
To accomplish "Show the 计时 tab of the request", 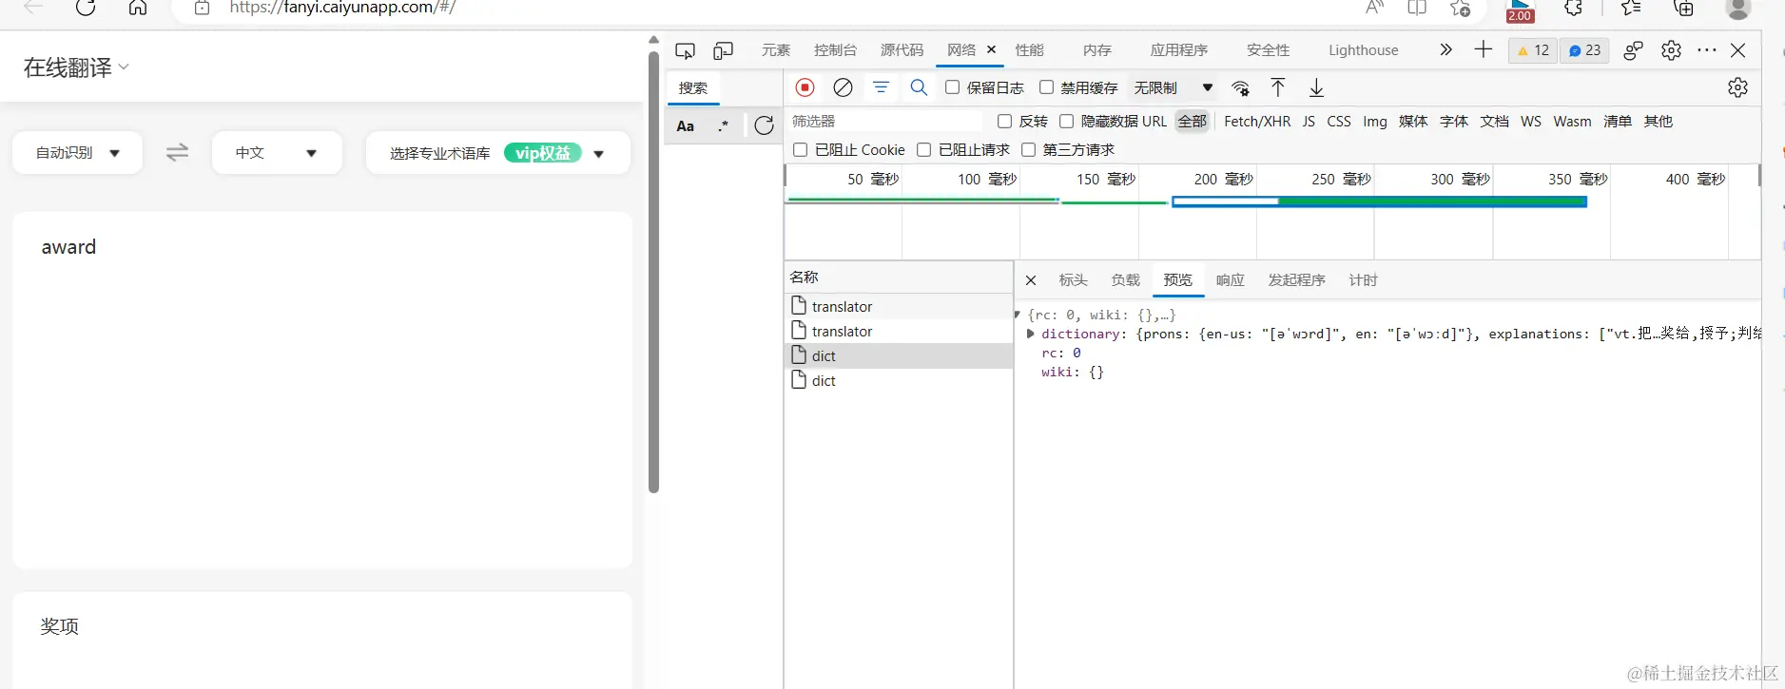I will pos(1363,280).
